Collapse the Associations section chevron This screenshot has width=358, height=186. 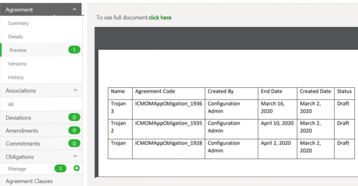tap(75, 90)
